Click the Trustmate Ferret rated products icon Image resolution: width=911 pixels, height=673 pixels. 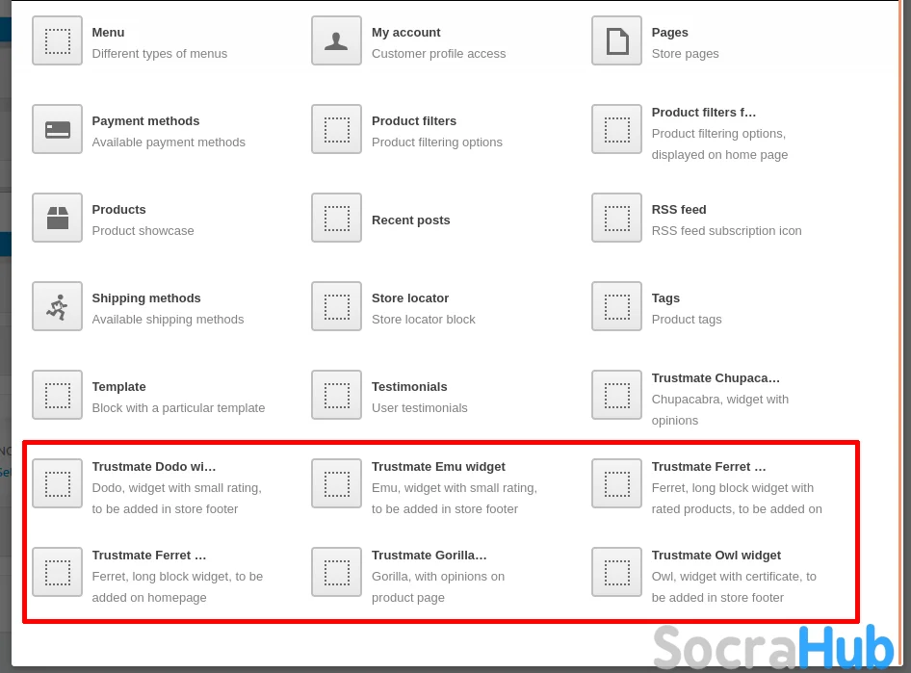pos(616,483)
